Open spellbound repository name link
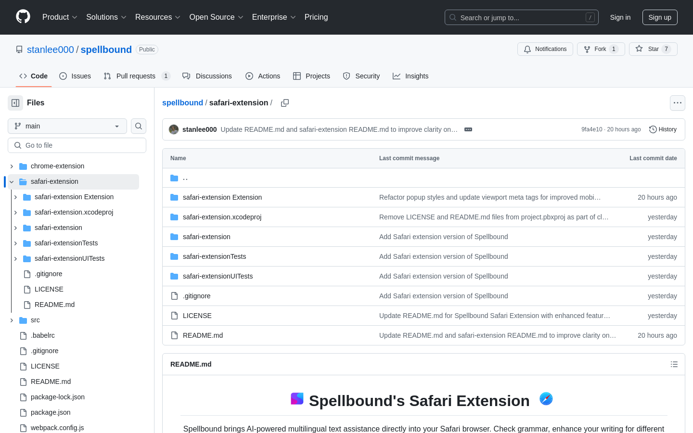Image resolution: width=693 pixels, height=433 pixels. (106, 50)
